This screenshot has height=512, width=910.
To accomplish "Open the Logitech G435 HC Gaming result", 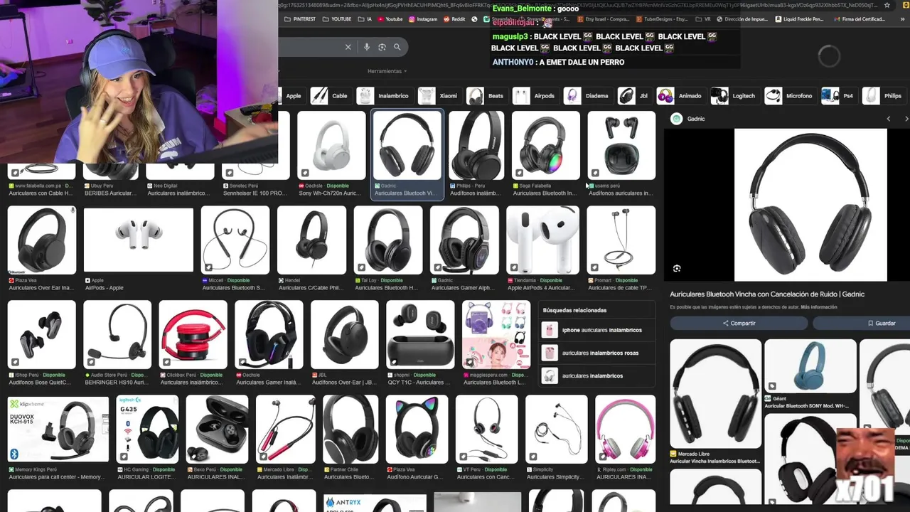I will (147, 429).
